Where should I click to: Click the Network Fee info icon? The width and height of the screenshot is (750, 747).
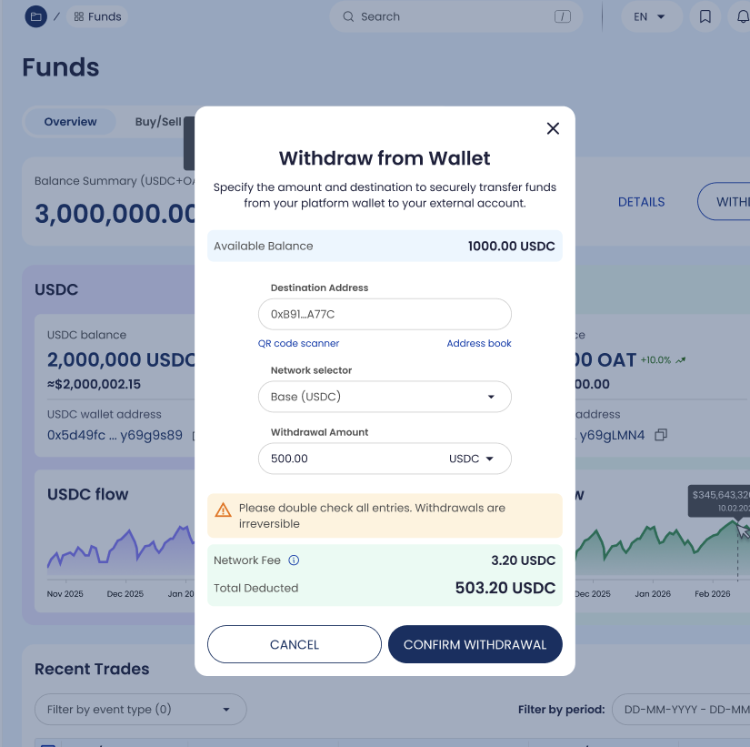(294, 560)
